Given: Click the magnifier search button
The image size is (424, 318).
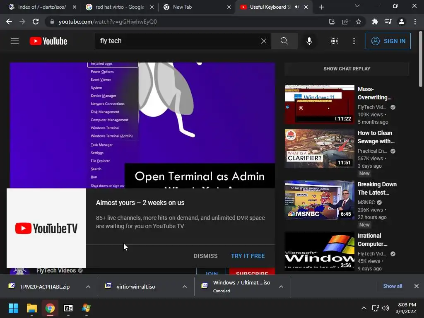Looking at the screenshot, I should click(284, 41).
